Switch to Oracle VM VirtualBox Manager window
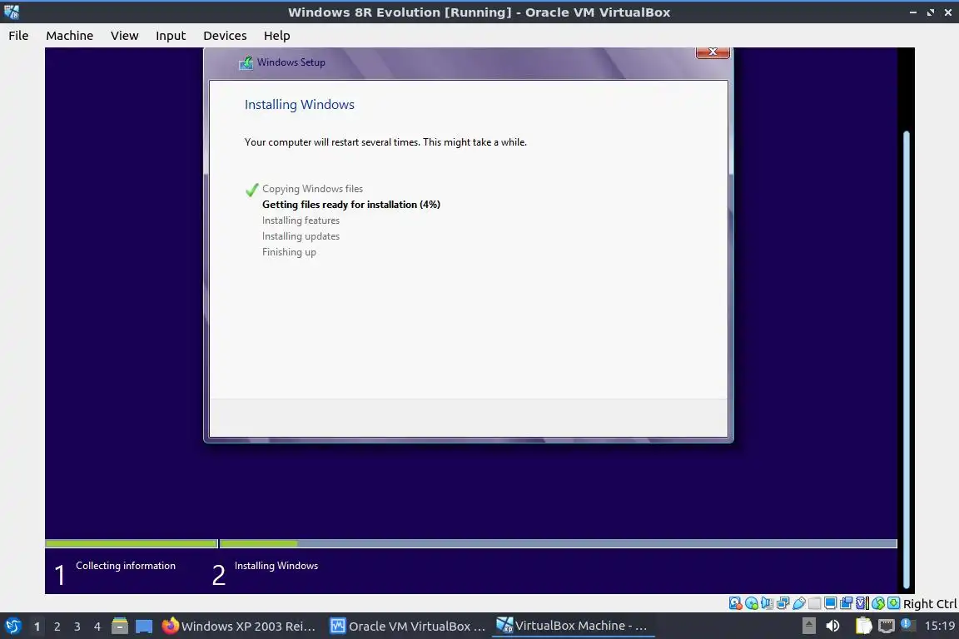959x639 pixels. pyautogui.click(x=407, y=626)
